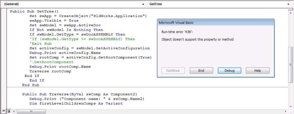The width and height of the screenshot is (294, 114).
Task: Open the (General) object dropdown arrow
Action: tap(143, 4)
